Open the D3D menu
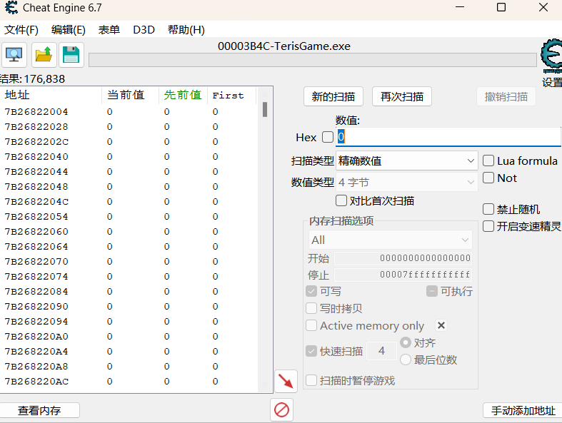This screenshot has width=562, height=423. [144, 30]
